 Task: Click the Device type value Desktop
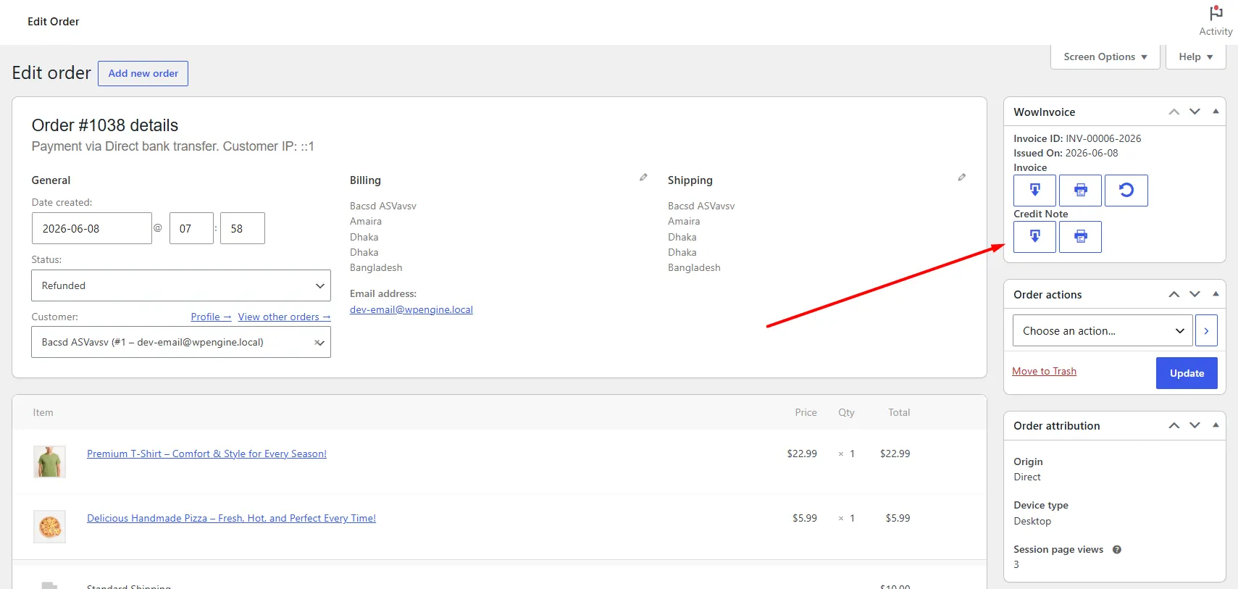pyautogui.click(x=1032, y=521)
